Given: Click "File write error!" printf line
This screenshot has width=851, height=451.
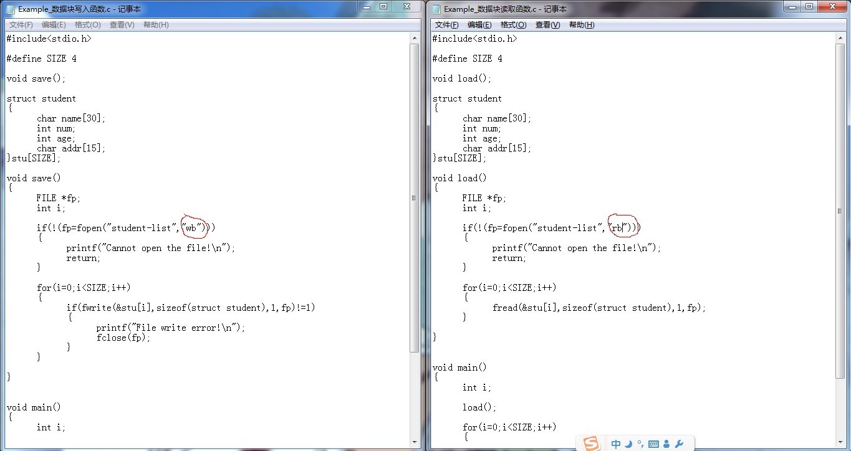Looking at the screenshot, I should click(x=171, y=328).
